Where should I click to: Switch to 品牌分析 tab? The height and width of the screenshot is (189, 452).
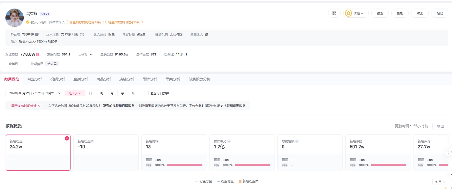click(150, 79)
